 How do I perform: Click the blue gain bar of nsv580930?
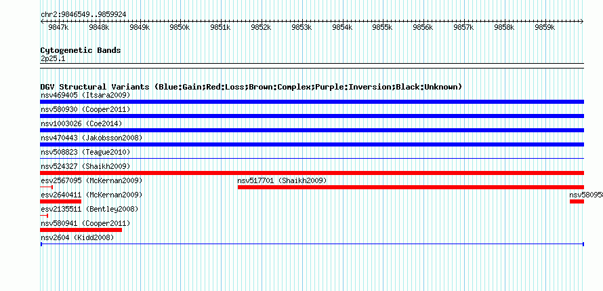coord(312,116)
